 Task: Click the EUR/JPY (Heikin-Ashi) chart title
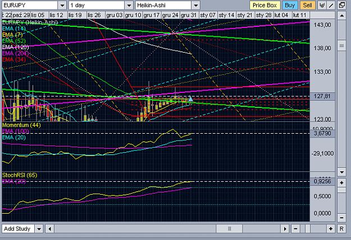pyautogui.click(x=30, y=22)
